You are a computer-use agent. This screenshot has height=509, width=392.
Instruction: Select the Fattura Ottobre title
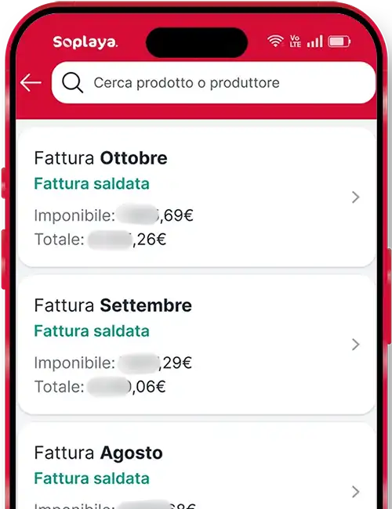(x=101, y=158)
